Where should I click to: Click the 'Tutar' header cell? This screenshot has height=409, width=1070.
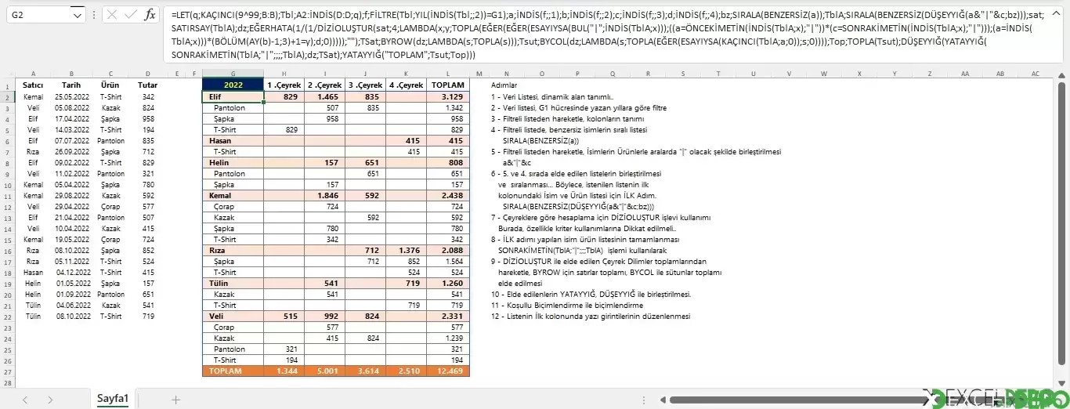(x=147, y=85)
